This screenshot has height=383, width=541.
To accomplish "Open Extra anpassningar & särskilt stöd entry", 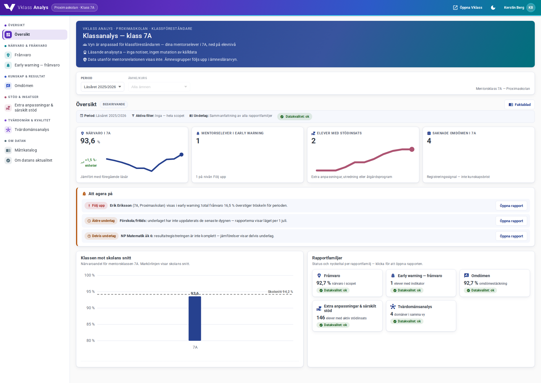I will click(x=35, y=108).
